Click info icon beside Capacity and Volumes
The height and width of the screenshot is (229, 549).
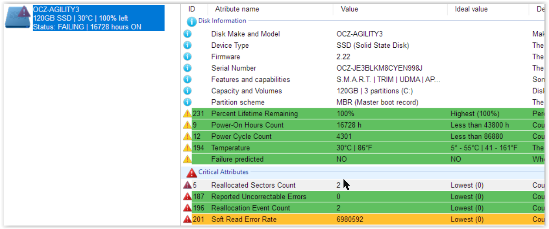188,91
